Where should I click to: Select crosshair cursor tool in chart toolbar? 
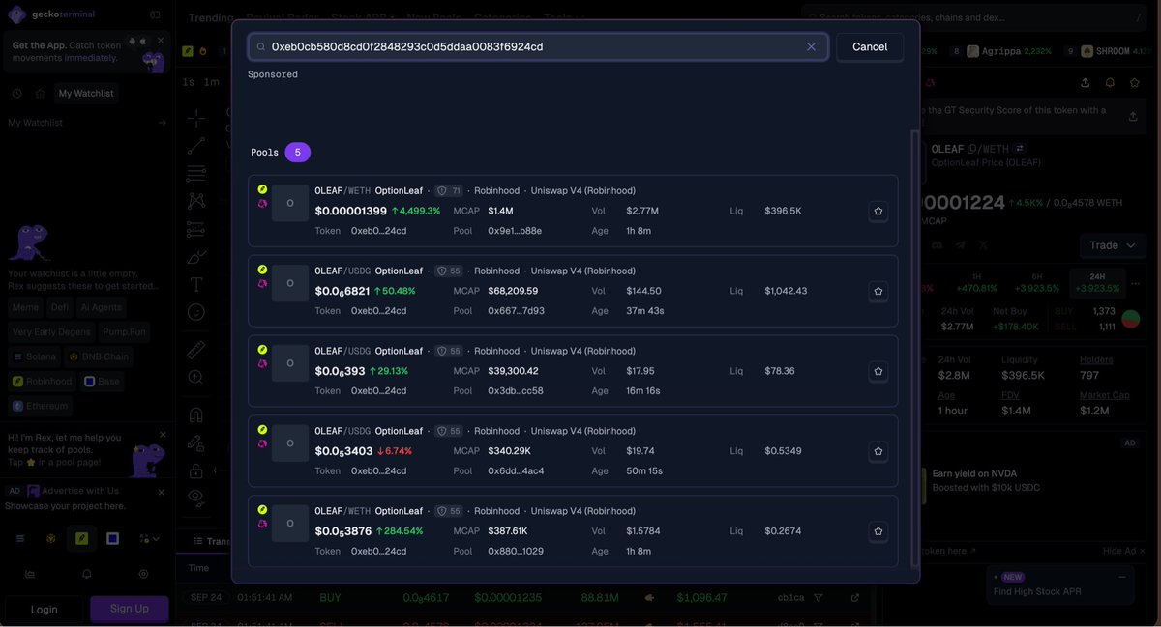196,118
